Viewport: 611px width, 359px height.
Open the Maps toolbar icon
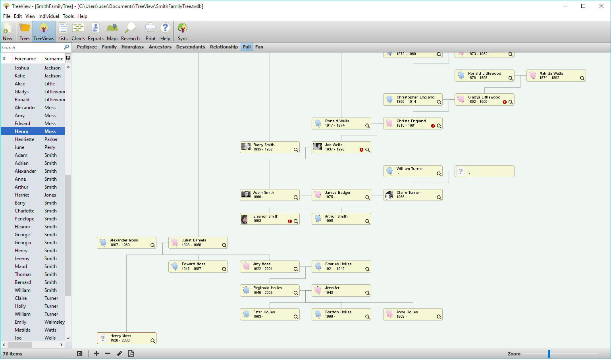click(112, 29)
